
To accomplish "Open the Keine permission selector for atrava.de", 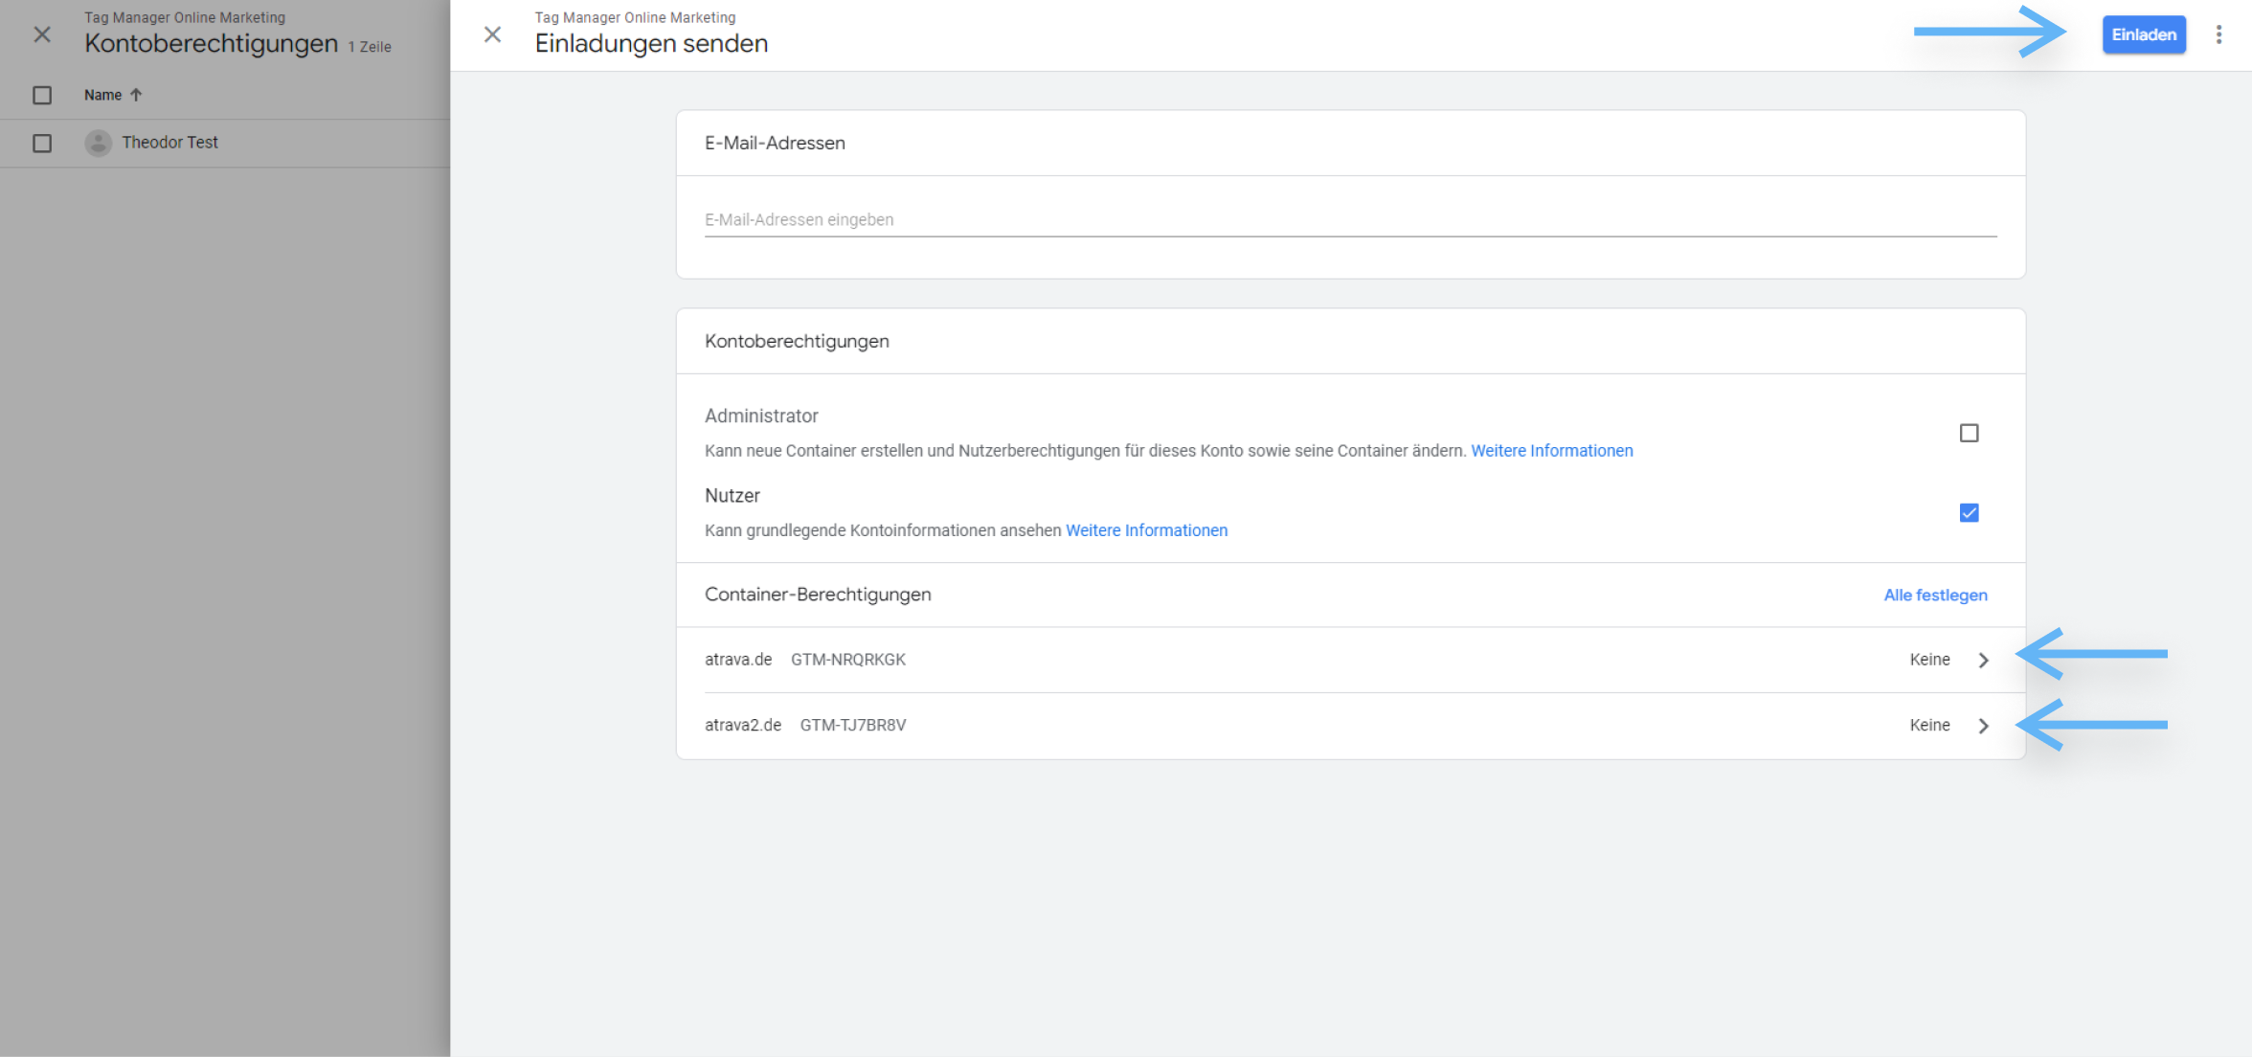I will tap(1929, 660).
